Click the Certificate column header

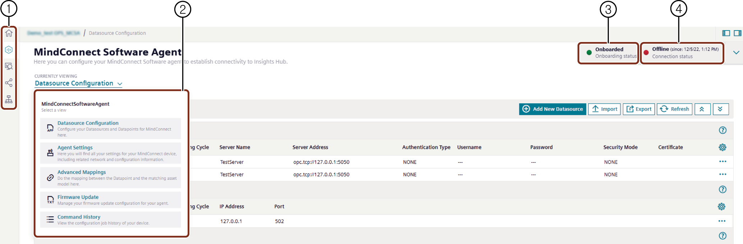(670, 147)
